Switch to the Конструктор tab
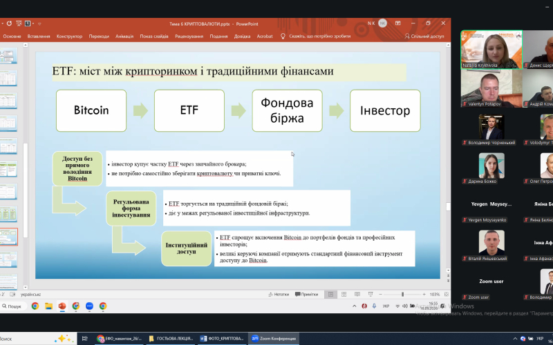The image size is (553, 345). coord(69,37)
